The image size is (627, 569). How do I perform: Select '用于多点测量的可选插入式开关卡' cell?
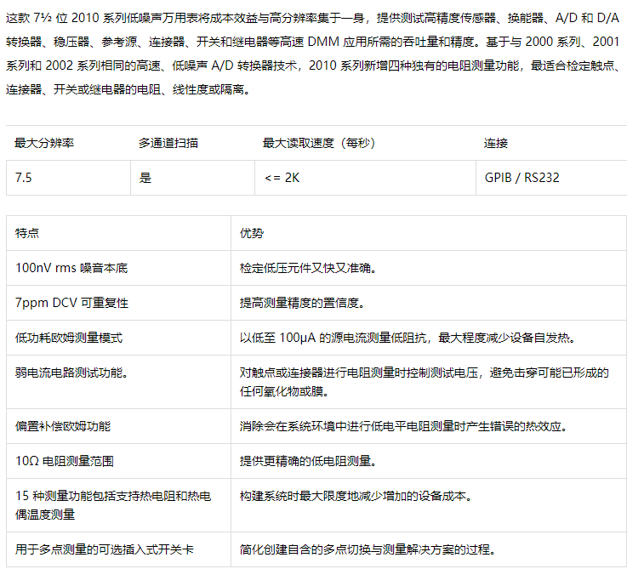(119, 549)
